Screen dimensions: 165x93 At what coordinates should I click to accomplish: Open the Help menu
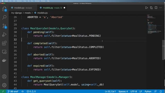click(48, 1)
